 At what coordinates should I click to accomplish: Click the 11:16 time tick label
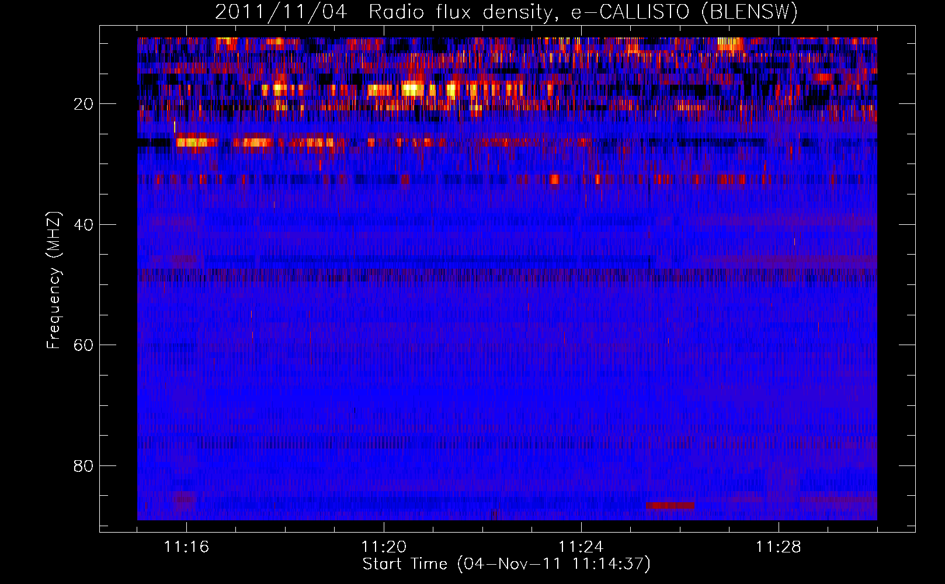(x=186, y=547)
